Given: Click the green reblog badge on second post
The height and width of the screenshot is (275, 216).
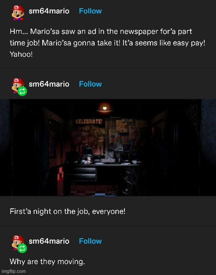Looking at the screenshot, I should (x=22, y=91).
